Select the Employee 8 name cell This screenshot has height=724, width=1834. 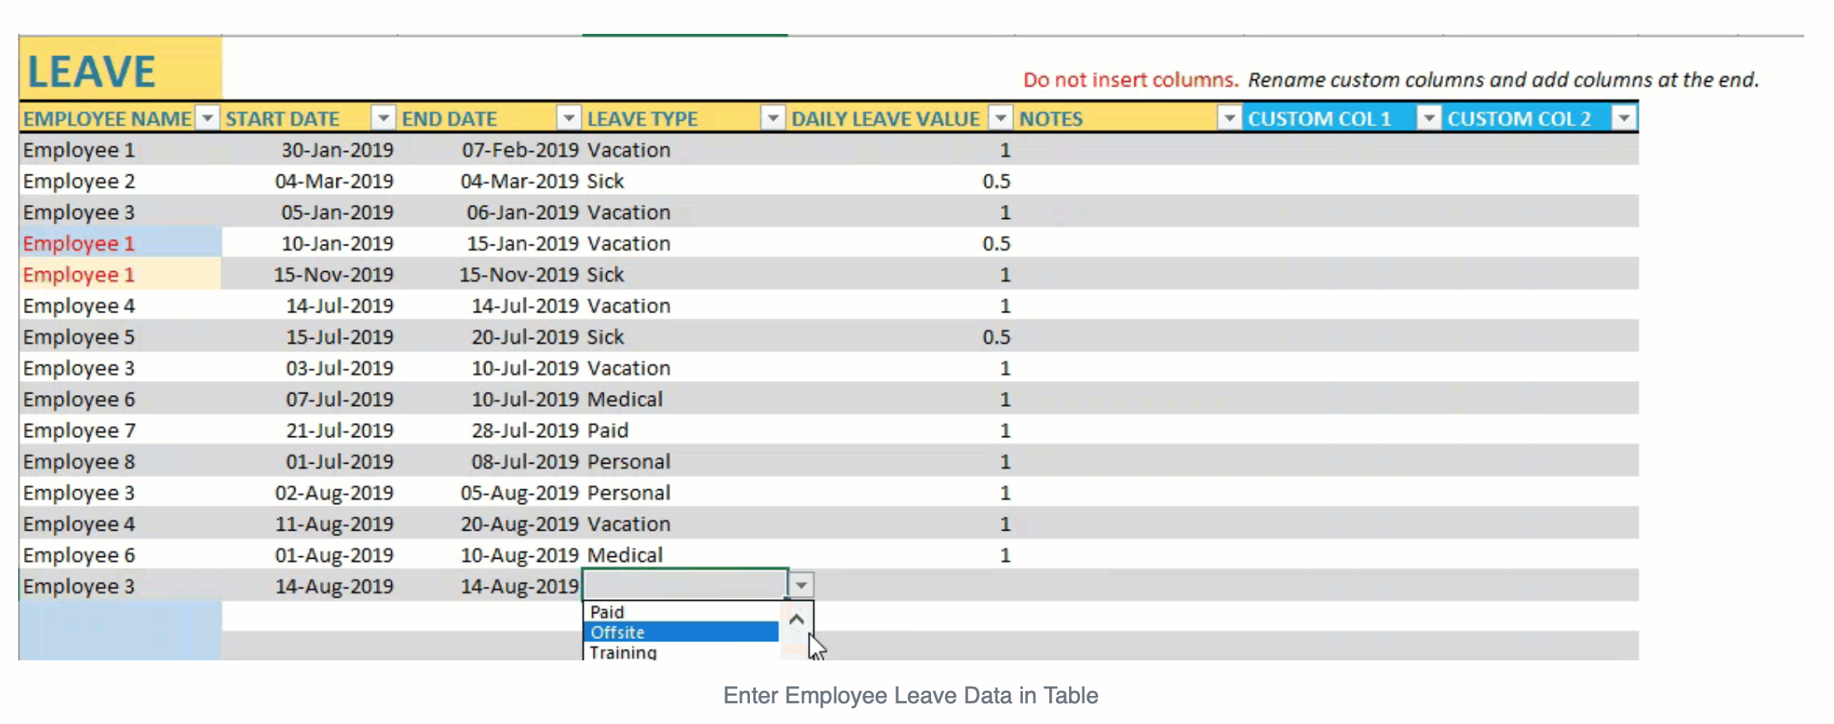pyautogui.click(x=121, y=461)
